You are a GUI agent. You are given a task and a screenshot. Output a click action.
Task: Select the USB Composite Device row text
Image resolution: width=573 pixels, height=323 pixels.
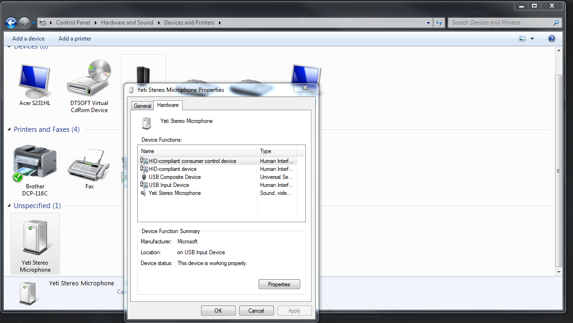(x=175, y=177)
